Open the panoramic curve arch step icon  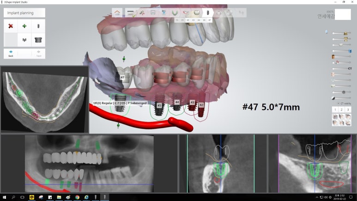[x=175, y=13]
